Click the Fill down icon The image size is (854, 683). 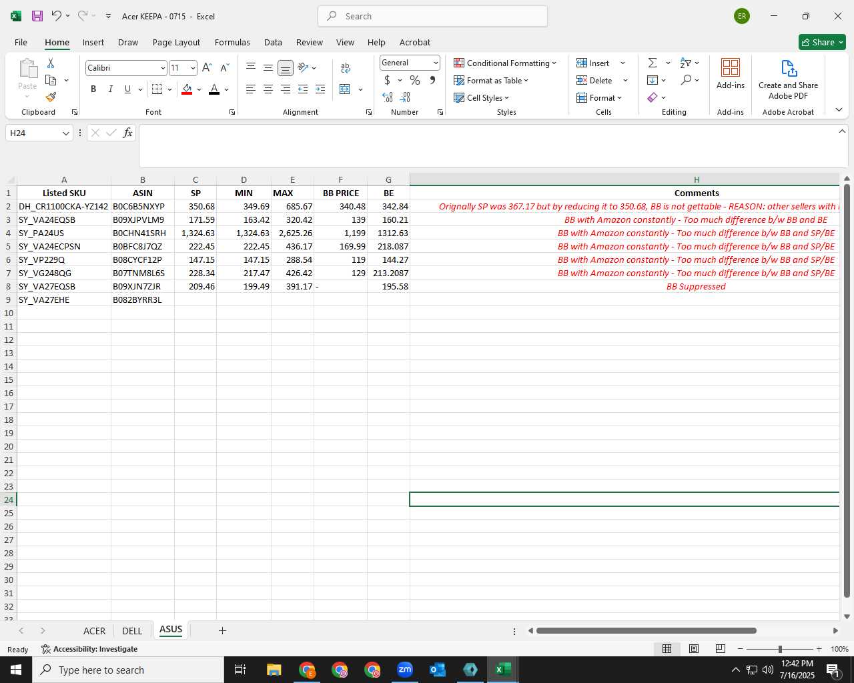pos(653,80)
